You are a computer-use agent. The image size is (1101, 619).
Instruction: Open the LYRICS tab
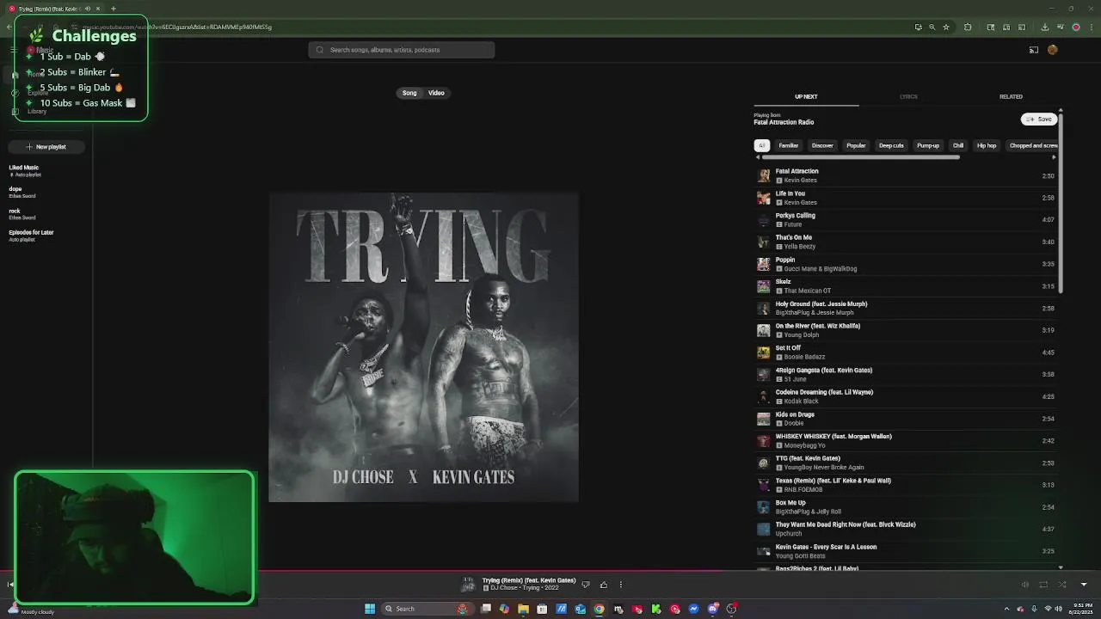click(x=908, y=96)
